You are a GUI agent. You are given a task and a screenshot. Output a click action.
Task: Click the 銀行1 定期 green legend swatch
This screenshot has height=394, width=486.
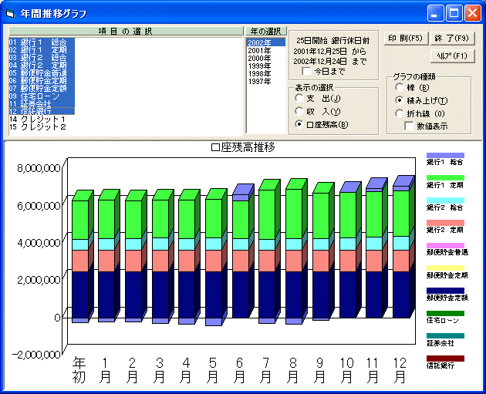[x=445, y=178]
